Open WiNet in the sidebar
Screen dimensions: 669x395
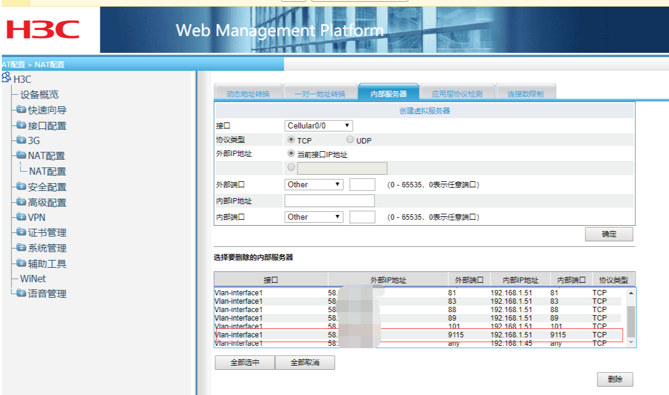[33, 279]
